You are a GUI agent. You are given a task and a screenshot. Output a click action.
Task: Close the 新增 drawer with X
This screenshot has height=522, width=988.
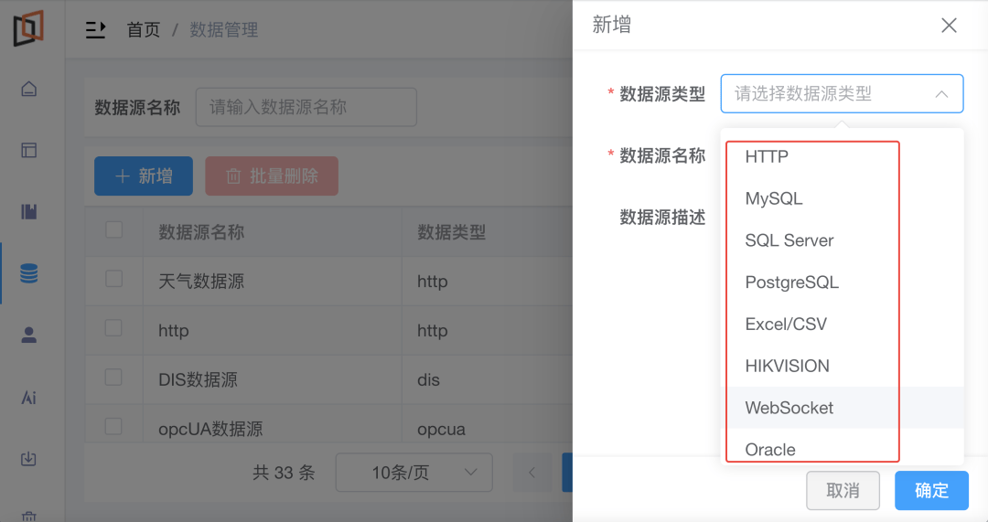point(949,26)
